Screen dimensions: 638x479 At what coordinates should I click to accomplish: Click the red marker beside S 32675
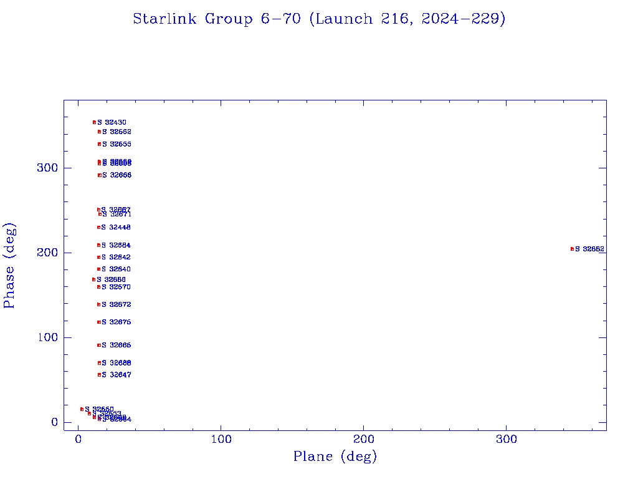pos(99,322)
